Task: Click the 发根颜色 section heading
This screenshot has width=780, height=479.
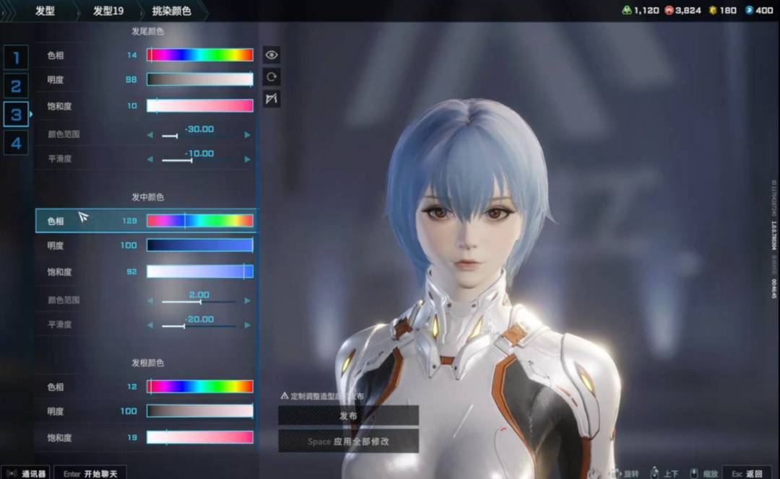Action: click(x=147, y=363)
